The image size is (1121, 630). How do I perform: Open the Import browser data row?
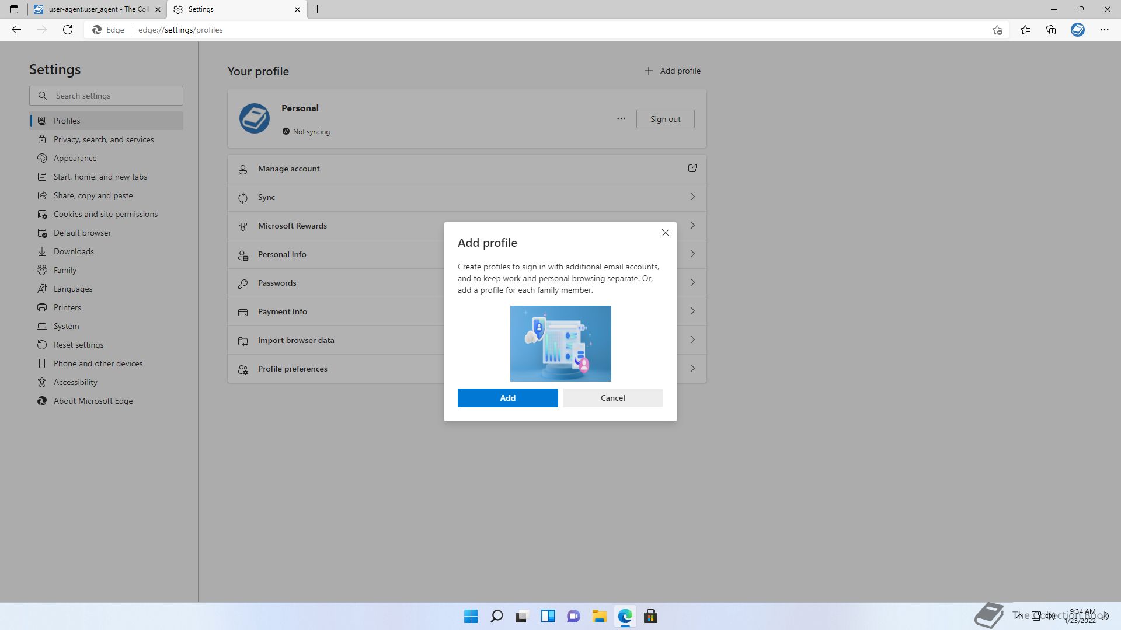[467, 340]
